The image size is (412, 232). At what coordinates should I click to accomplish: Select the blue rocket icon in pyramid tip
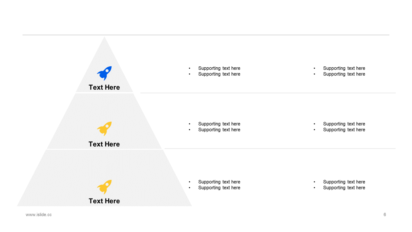pos(104,73)
